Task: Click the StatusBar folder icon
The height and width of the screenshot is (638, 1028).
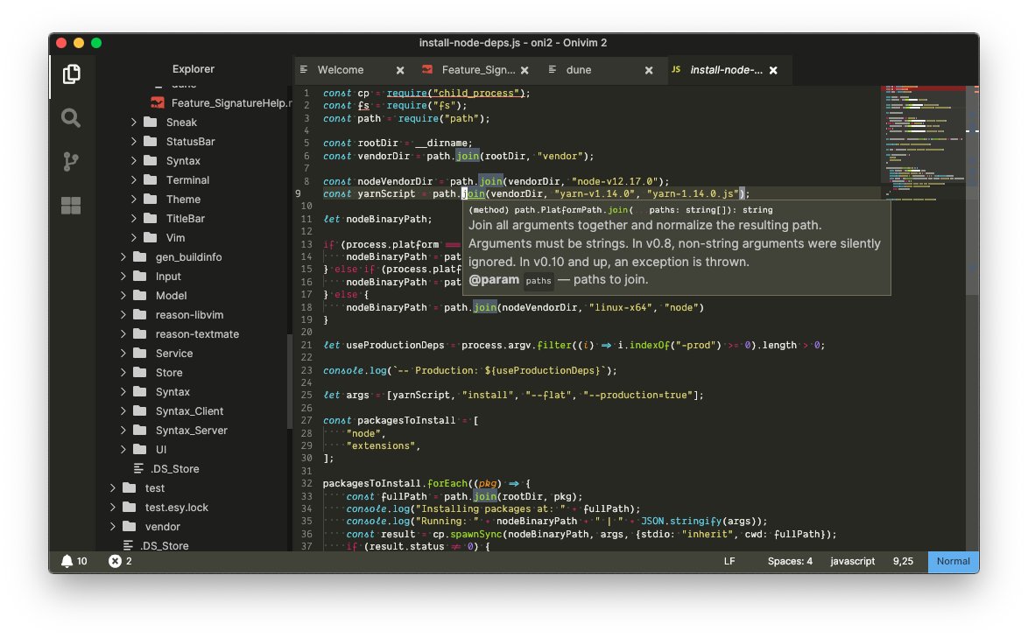Action: pyautogui.click(x=150, y=142)
